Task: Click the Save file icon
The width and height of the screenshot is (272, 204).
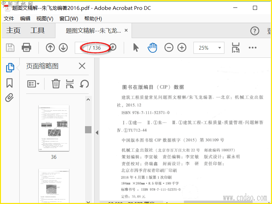Action: tap(10, 48)
